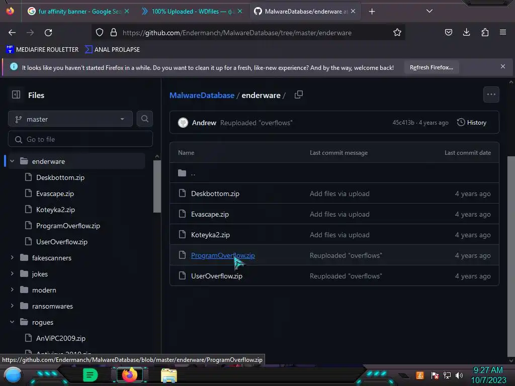This screenshot has height=386, width=515.
Task: Open the Firefox extensions menu
Action: [x=485, y=32]
